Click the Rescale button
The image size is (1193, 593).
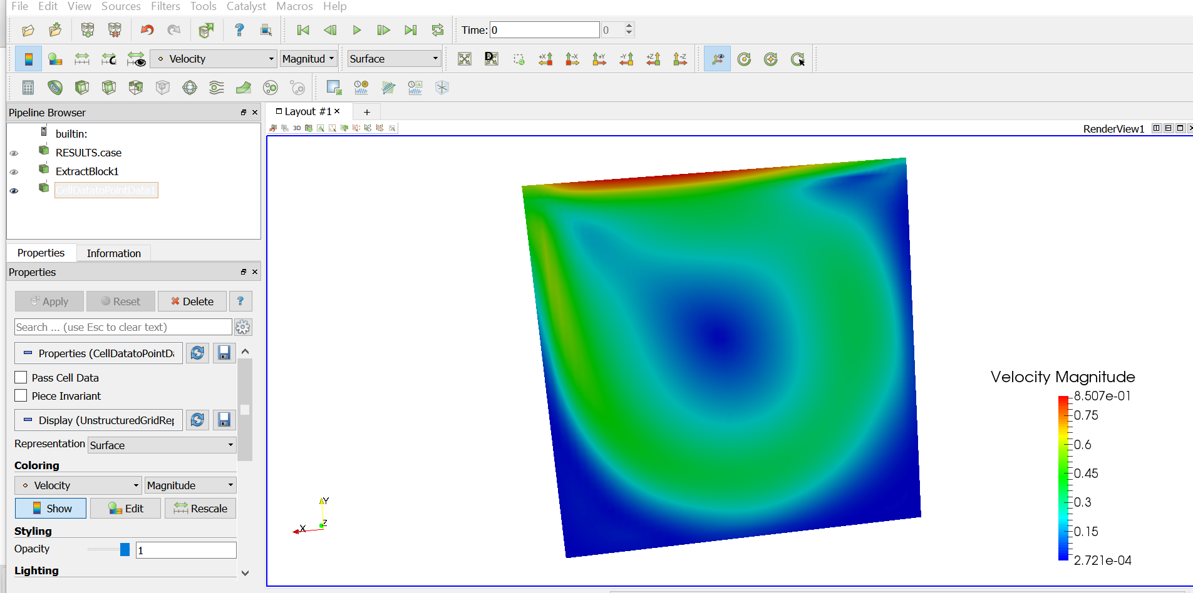tap(200, 509)
